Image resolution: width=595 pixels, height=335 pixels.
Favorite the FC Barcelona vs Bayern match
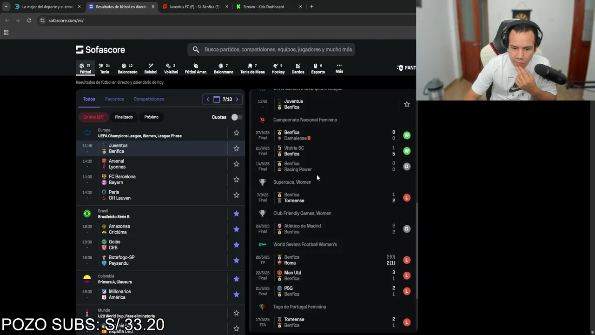(236, 180)
